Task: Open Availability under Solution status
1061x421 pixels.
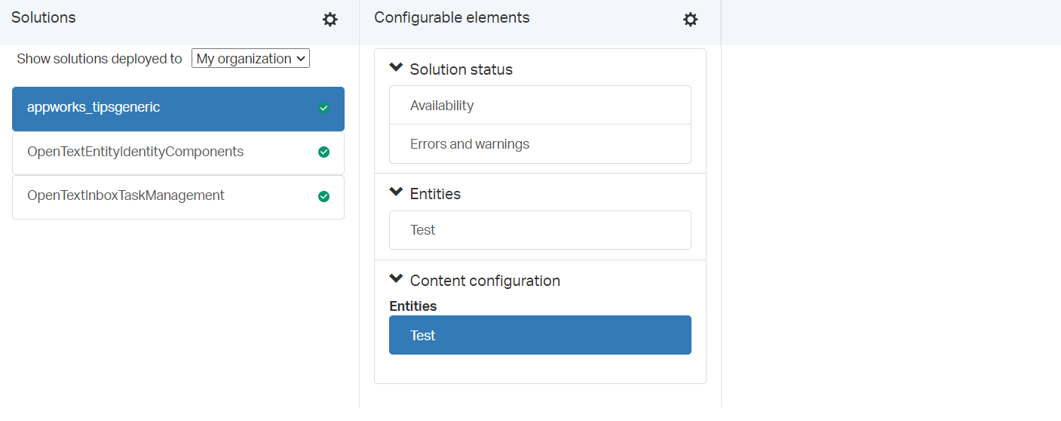Action: tap(540, 105)
